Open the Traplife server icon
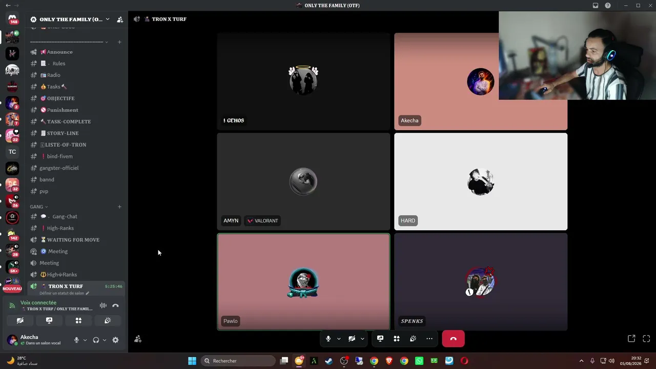656x369 pixels. tap(12, 70)
